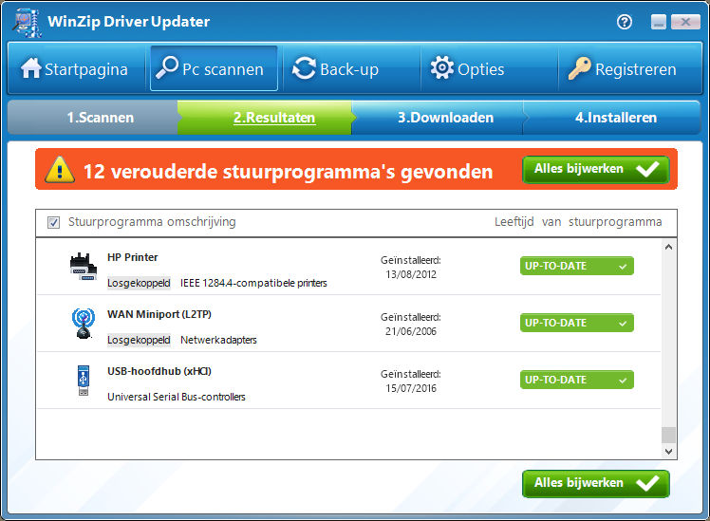Select the 2.Resultaten step
This screenshot has width=710, height=521.
tap(265, 118)
